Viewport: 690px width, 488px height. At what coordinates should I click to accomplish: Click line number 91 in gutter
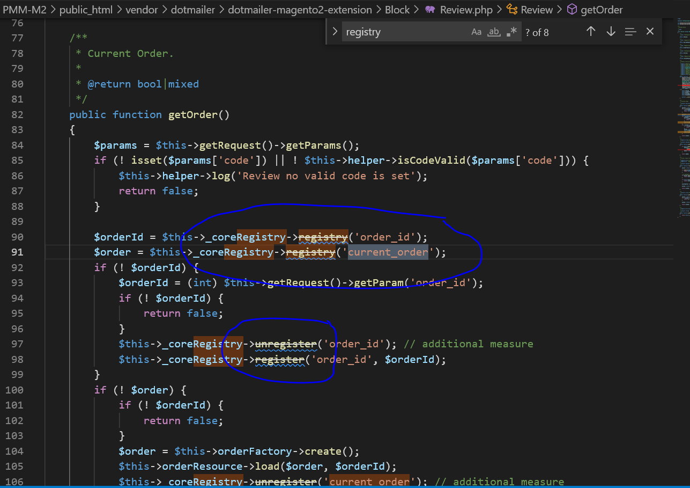(x=18, y=252)
